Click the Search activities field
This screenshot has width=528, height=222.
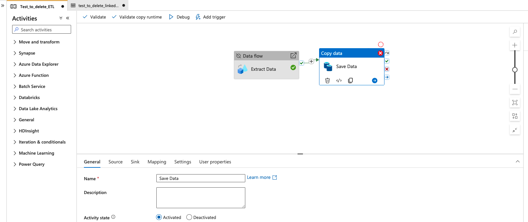click(x=42, y=30)
